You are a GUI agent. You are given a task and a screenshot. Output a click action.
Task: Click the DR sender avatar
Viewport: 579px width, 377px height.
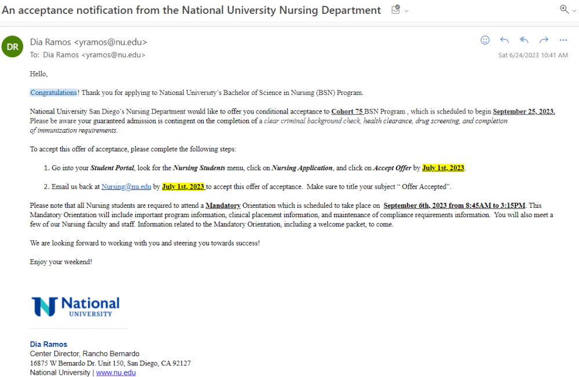coord(13,46)
